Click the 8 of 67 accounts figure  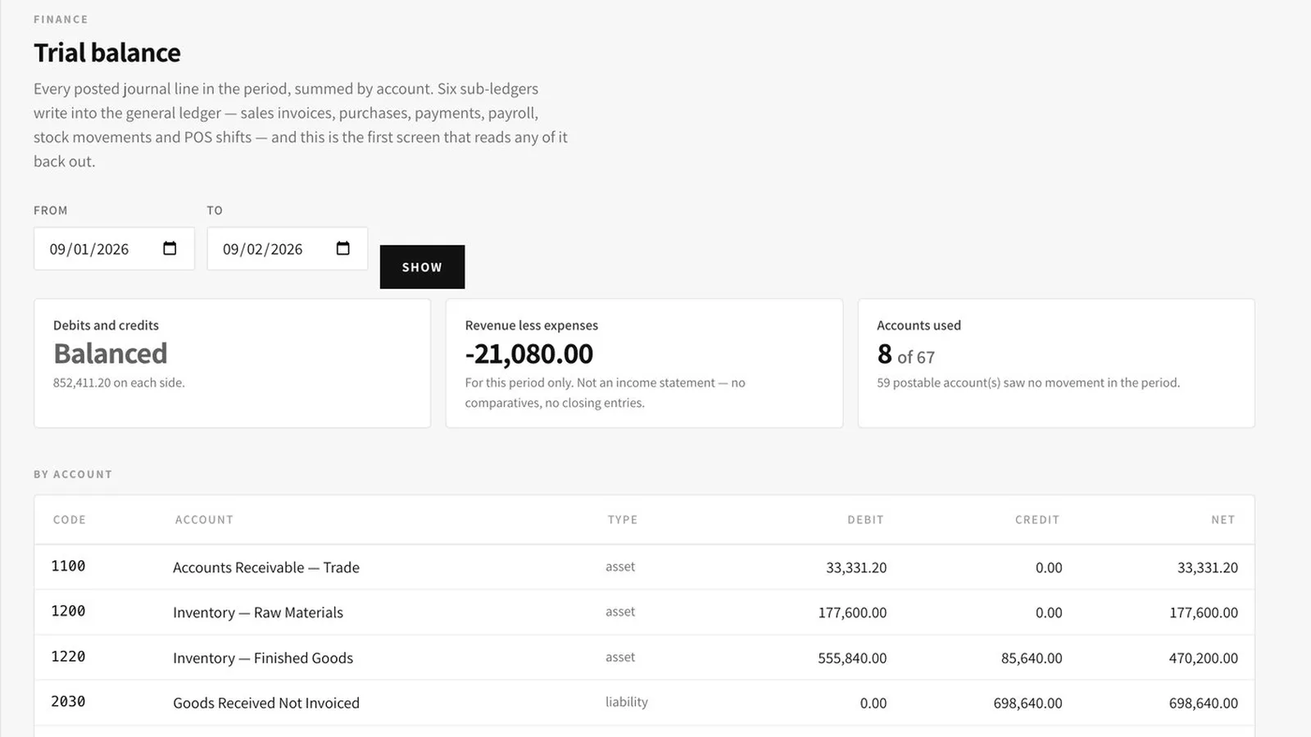pos(905,355)
